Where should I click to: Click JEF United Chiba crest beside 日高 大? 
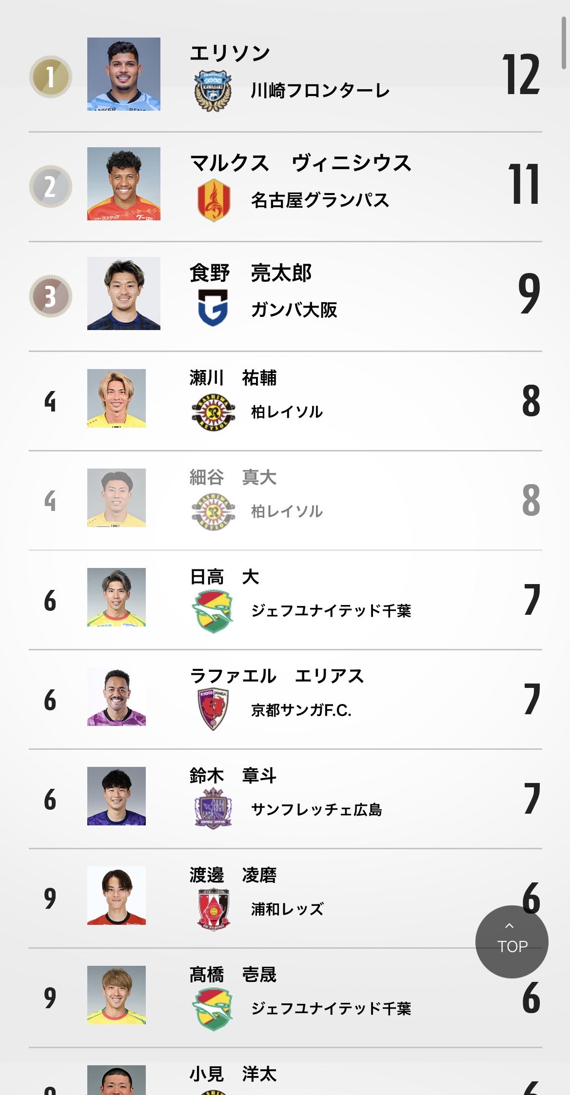pos(213,611)
